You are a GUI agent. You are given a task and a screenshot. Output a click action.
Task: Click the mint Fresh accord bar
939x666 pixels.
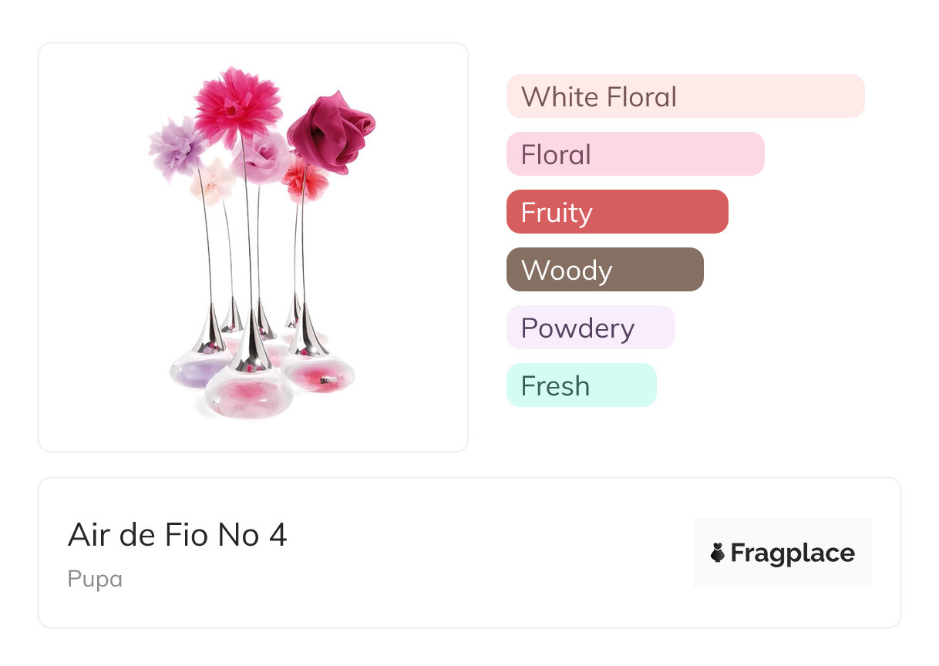click(581, 385)
